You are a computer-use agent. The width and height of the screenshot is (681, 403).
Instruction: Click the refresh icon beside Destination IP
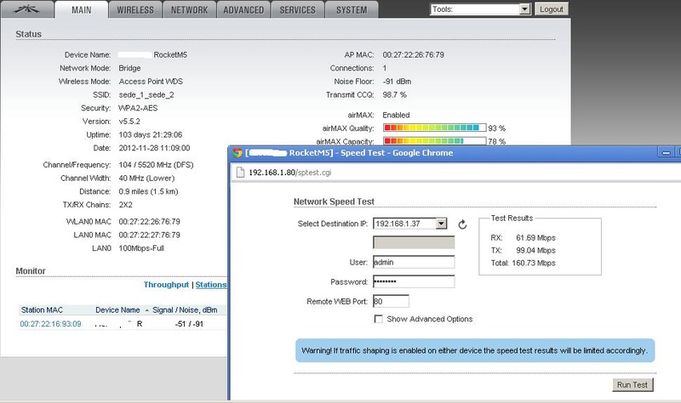[x=462, y=224]
